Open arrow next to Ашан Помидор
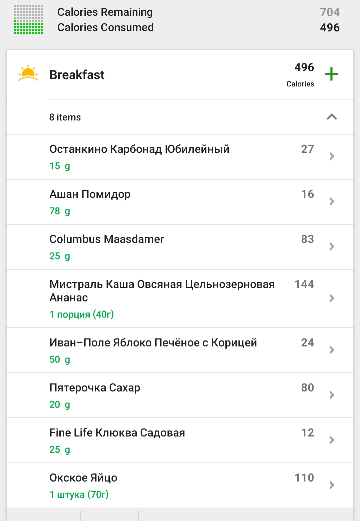This screenshot has height=521, width=360. [x=332, y=201]
